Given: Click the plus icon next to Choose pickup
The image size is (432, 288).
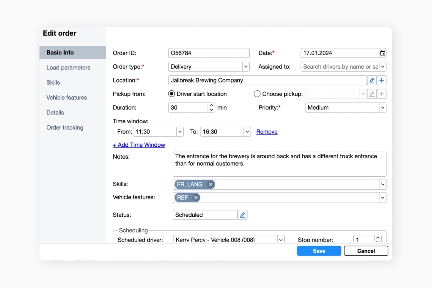Looking at the screenshot, I should tap(382, 94).
